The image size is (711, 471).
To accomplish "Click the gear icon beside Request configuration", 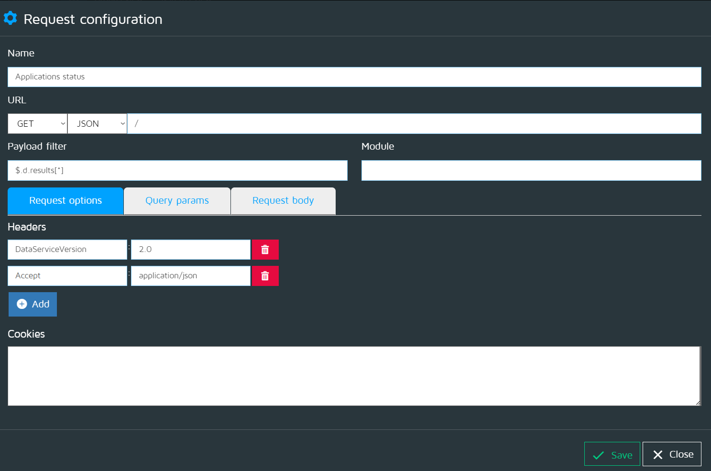I will pyautogui.click(x=11, y=19).
